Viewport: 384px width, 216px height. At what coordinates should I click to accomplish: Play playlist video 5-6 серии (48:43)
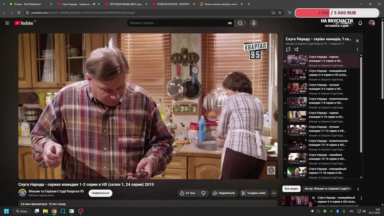(x=321, y=89)
